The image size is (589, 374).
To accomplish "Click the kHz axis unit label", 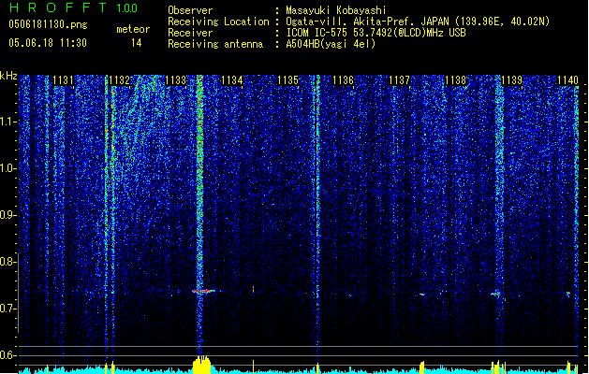I will pyautogui.click(x=8, y=76).
